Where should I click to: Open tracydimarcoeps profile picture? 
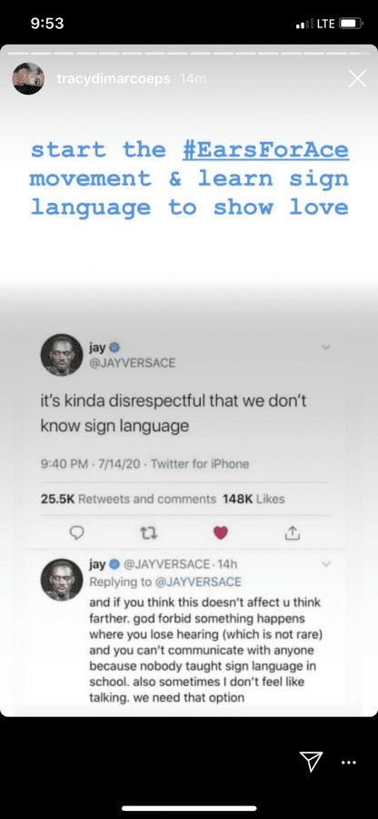[x=28, y=78]
